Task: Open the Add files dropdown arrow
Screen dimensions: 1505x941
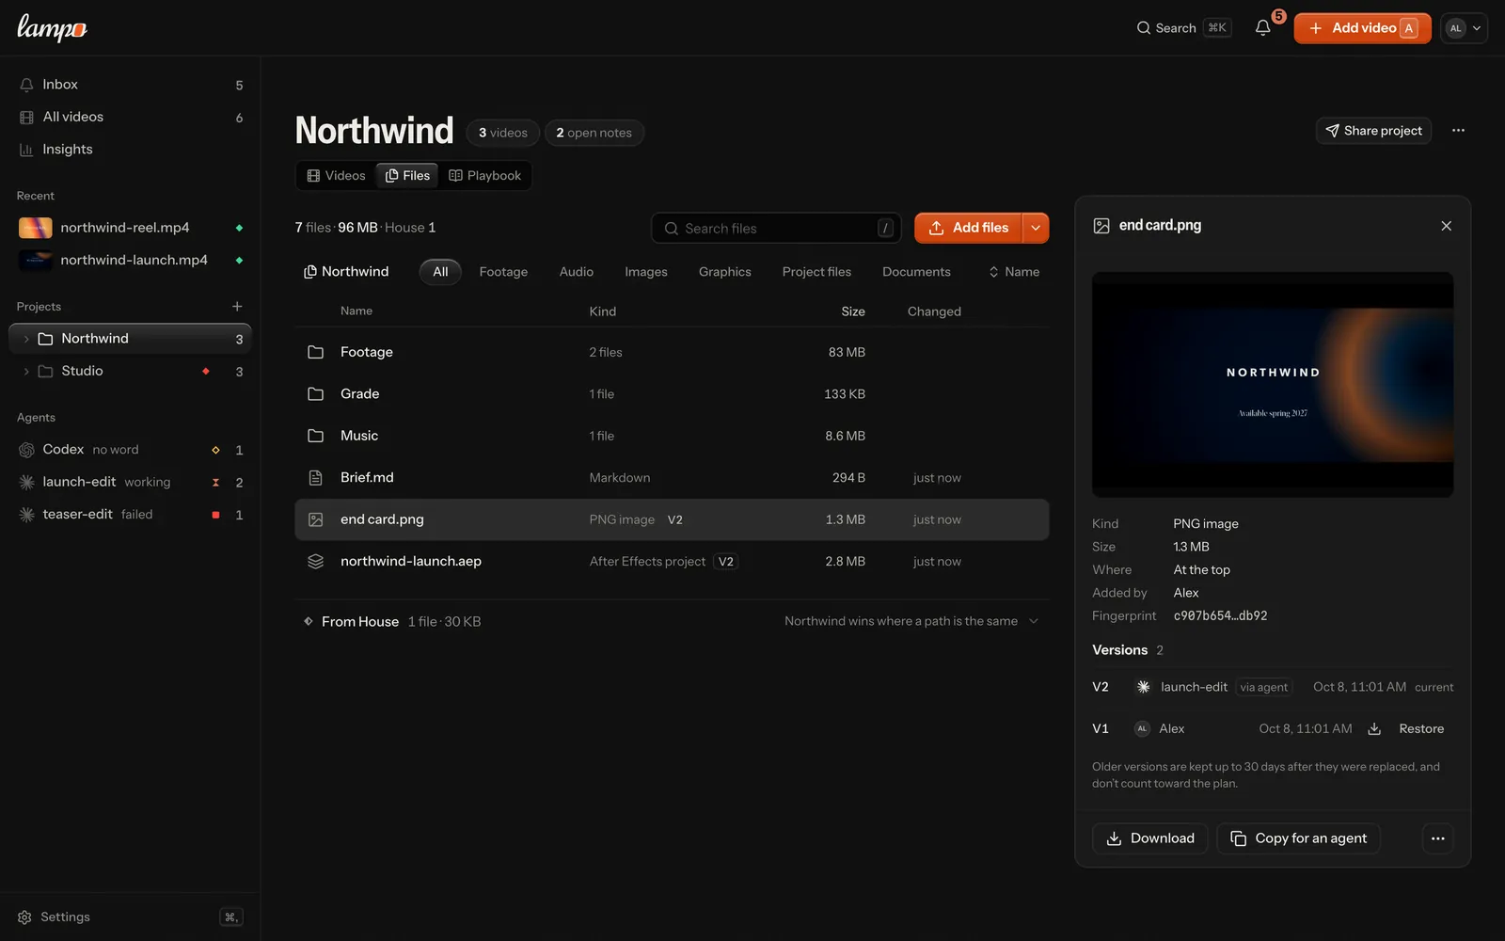Action: coord(1036,228)
